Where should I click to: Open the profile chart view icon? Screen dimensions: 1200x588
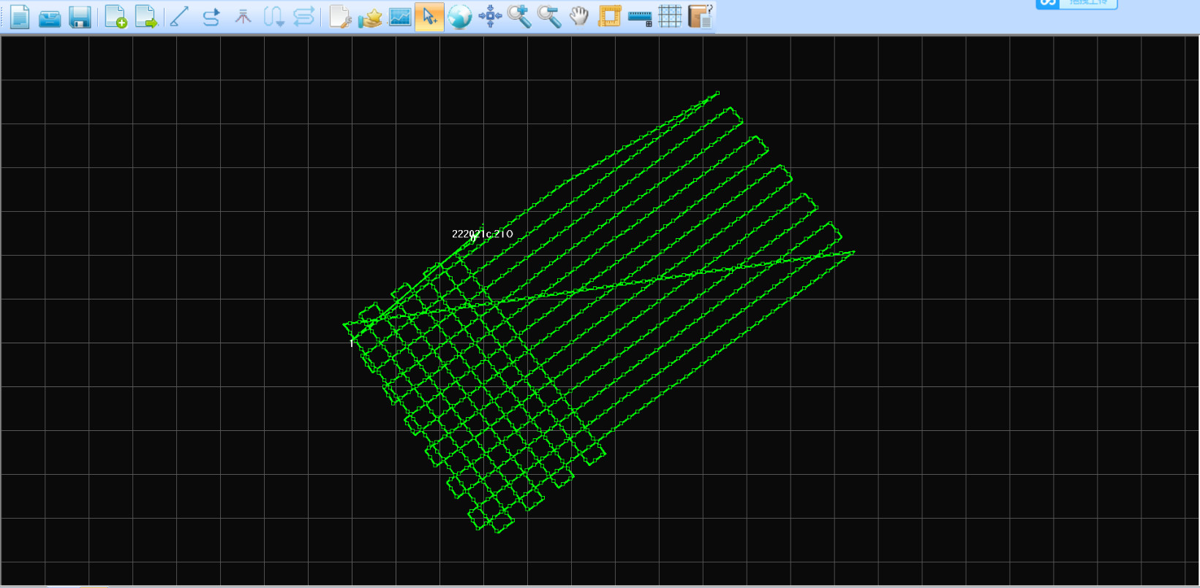400,17
